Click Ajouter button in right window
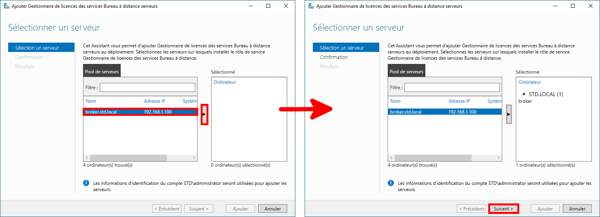Viewport: 600px width, 217px height. point(545,208)
